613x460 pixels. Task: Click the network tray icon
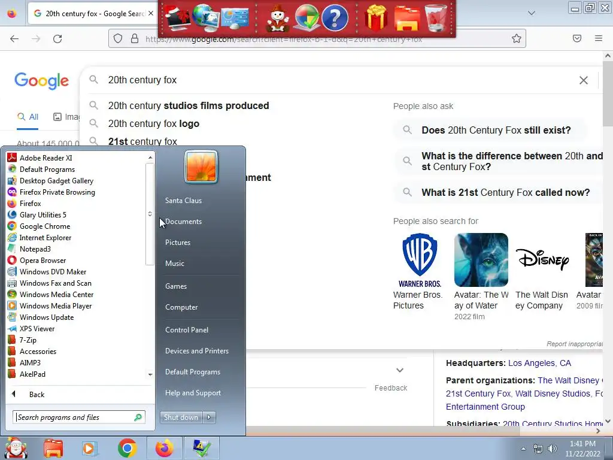point(538,449)
